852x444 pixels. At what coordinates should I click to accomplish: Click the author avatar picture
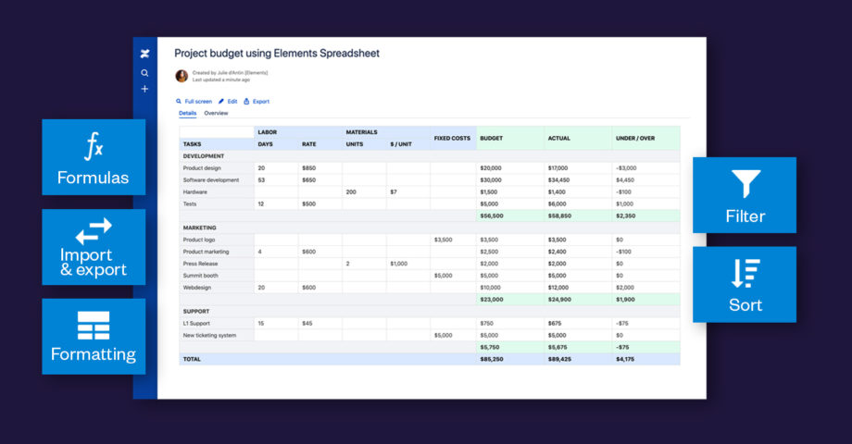pos(182,76)
